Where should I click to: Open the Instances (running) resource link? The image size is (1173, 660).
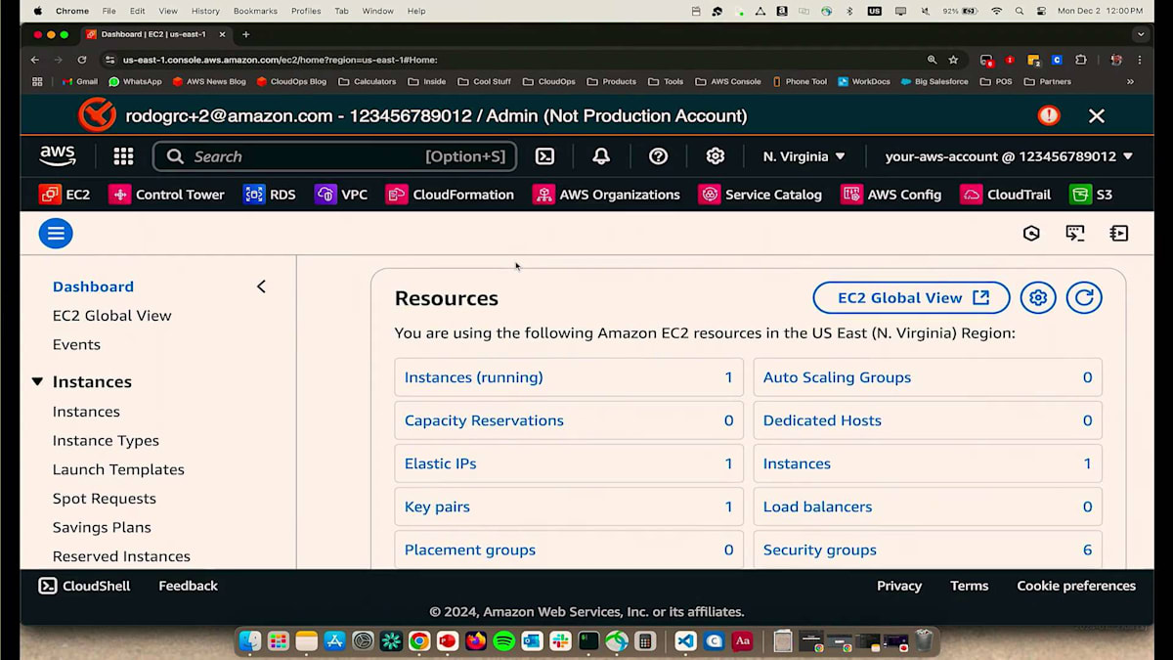point(473,377)
